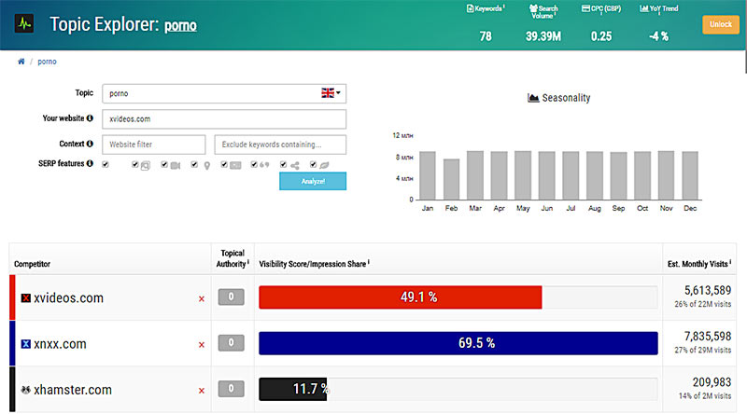
Task: Click the topic breadcrumb link after home
Action: coord(47,62)
